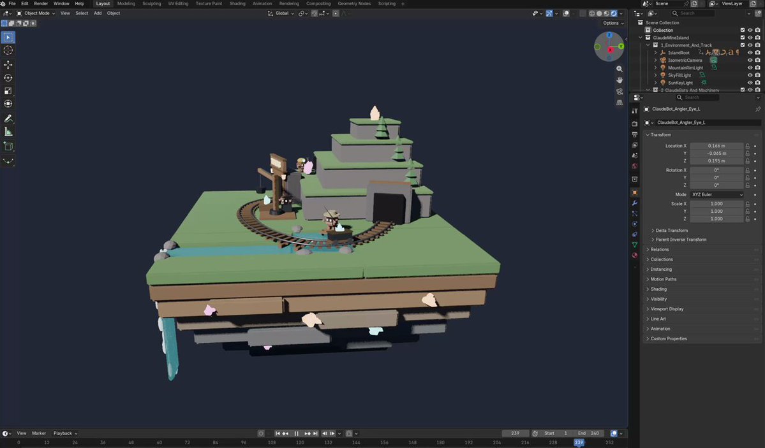This screenshot has height=448, width=765.
Task: Toggle viewport visibility of IsometricCamera
Action: [x=750, y=61]
